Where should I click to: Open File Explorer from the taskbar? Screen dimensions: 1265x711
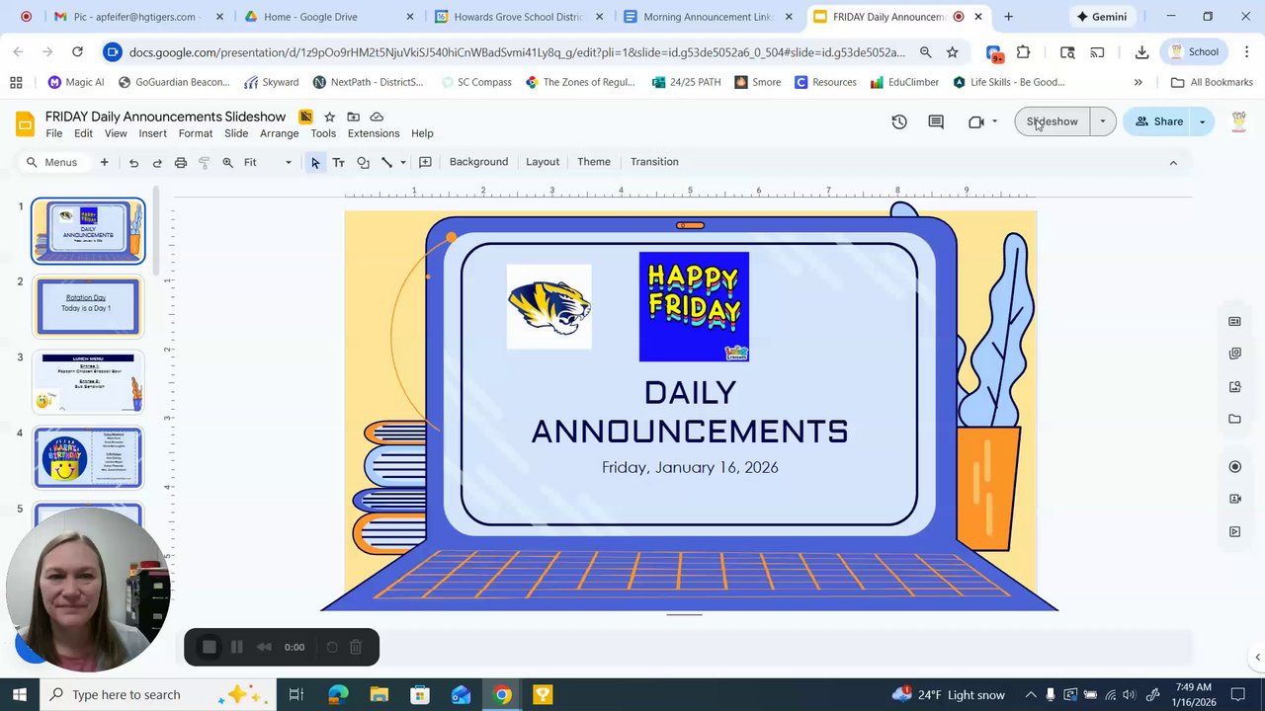click(x=379, y=694)
